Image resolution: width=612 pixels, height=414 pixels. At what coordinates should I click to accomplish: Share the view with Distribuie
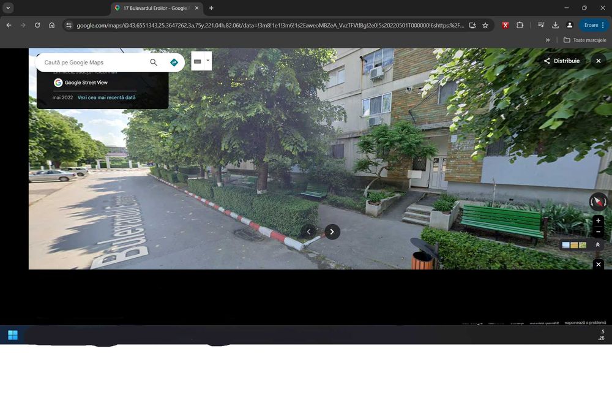click(x=562, y=61)
